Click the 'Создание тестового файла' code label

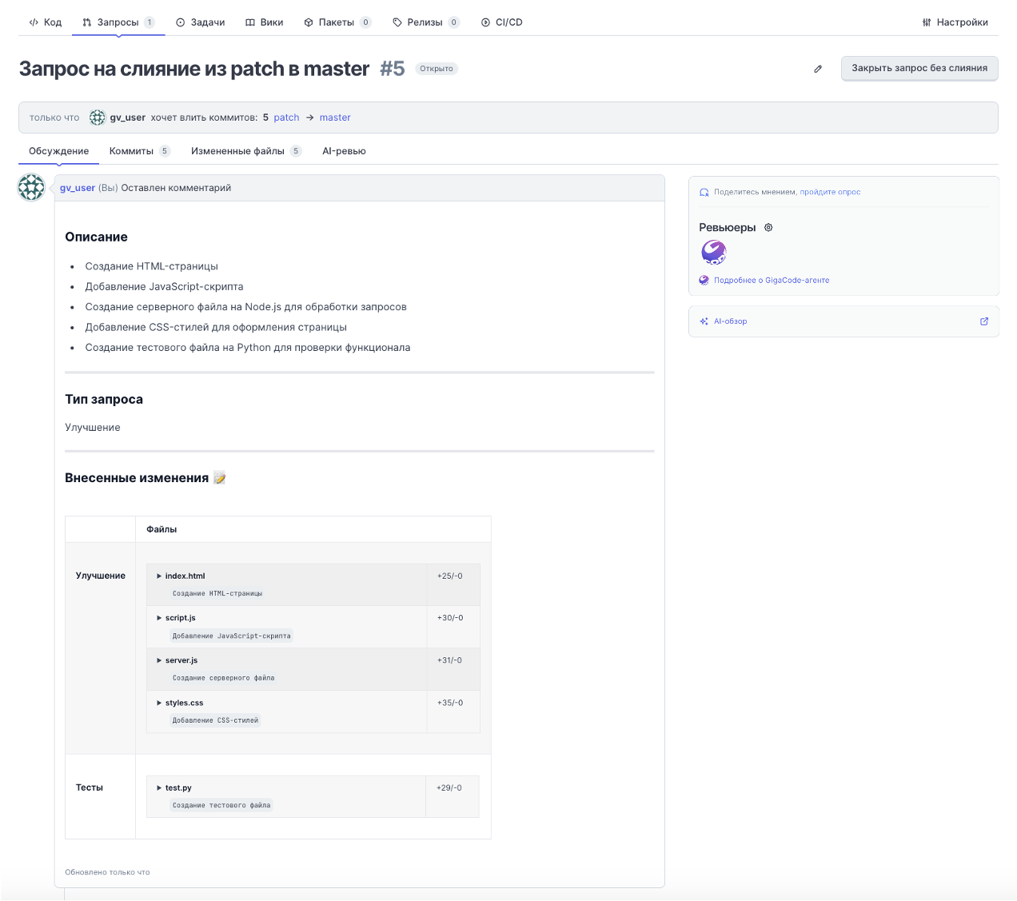pyautogui.click(x=221, y=805)
